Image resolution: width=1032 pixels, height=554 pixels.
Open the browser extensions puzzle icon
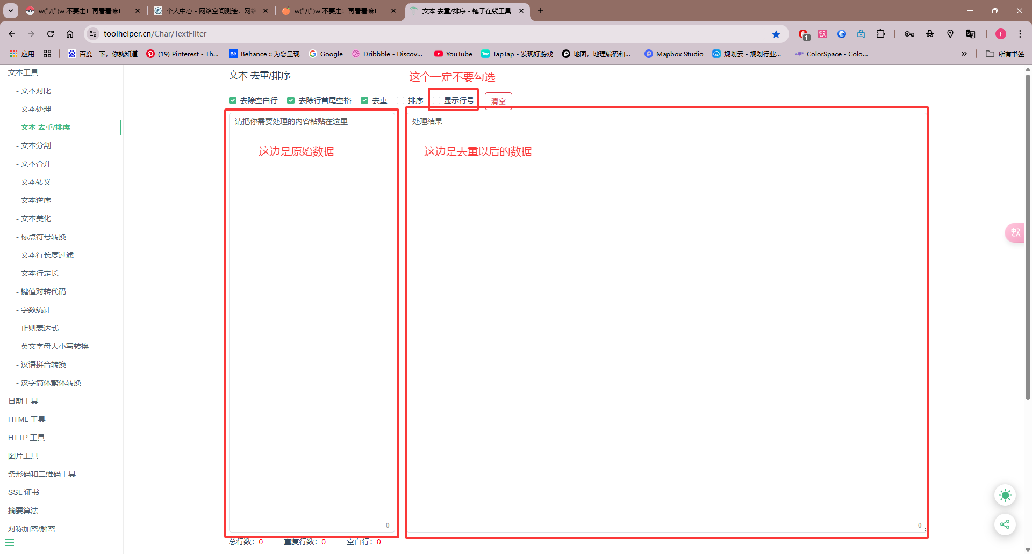[880, 34]
